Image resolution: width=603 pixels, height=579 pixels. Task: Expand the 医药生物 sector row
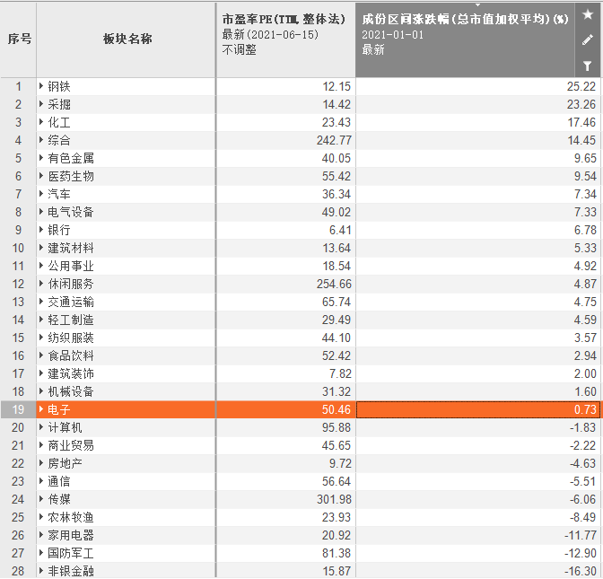[41, 176]
